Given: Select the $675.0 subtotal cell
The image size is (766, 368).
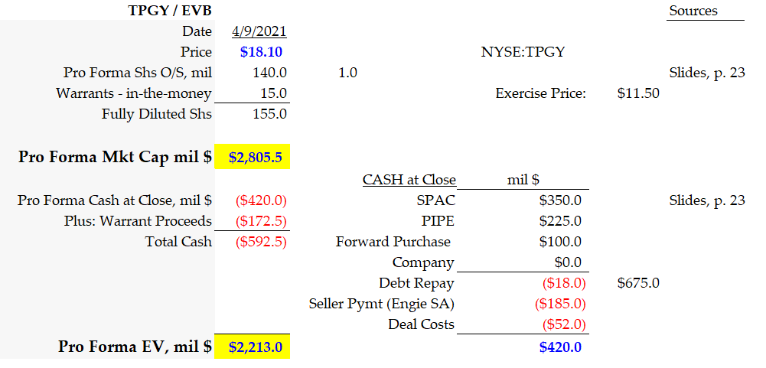Looking at the screenshot, I should pos(637,283).
